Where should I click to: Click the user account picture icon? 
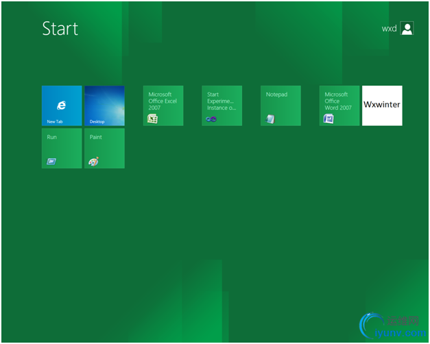(407, 28)
